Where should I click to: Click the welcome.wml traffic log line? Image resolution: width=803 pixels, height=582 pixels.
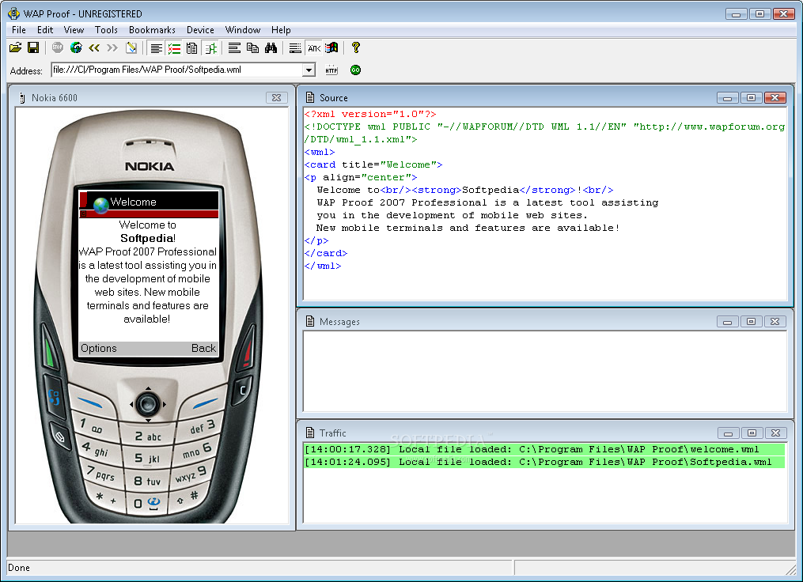coord(544,449)
